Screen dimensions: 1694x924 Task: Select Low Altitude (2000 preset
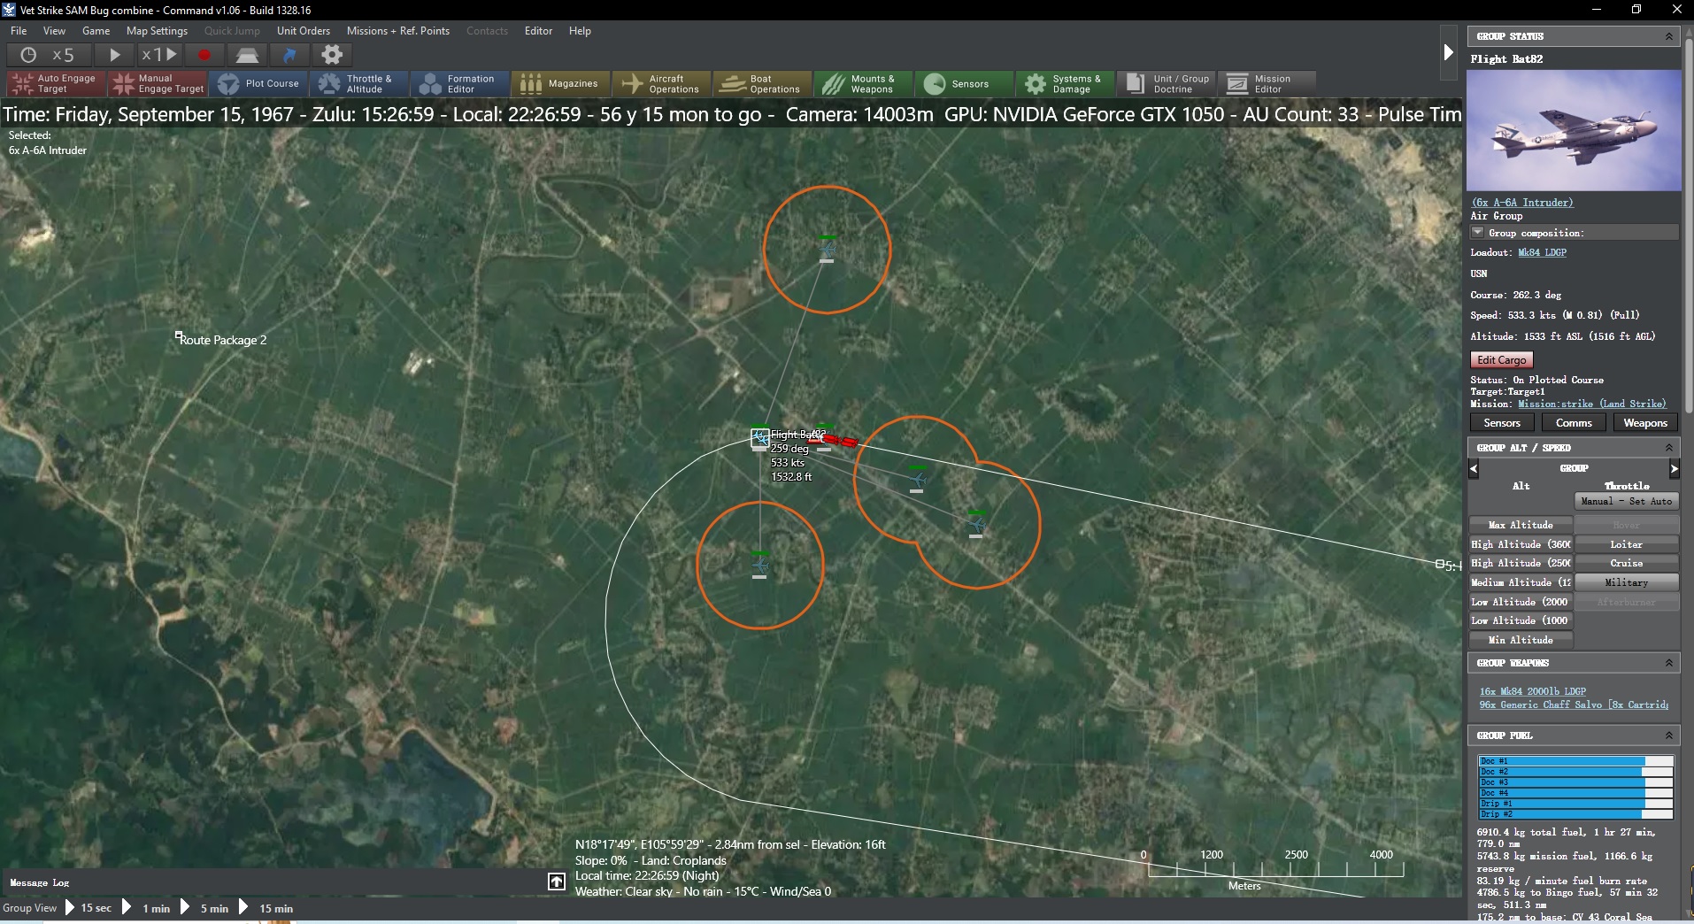1521,602
